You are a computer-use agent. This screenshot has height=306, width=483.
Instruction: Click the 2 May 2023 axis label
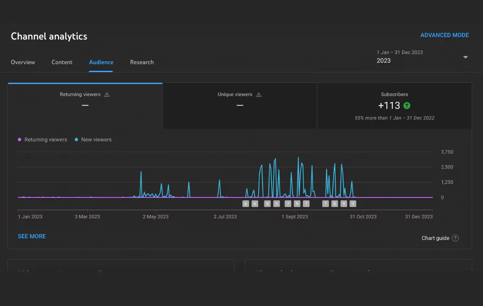(x=156, y=216)
